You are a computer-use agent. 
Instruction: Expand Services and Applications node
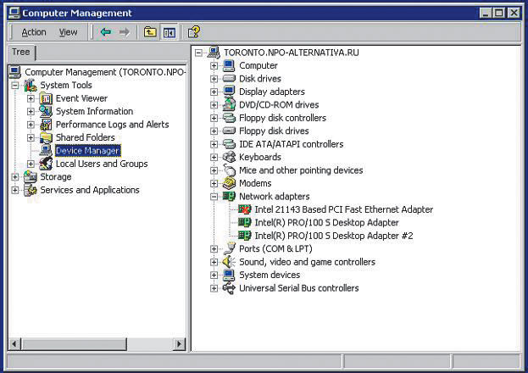coord(16,190)
